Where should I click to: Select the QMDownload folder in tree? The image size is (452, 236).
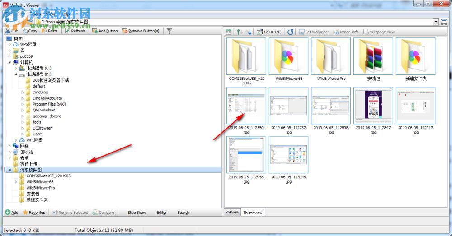pyautogui.click(x=44, y=110)
